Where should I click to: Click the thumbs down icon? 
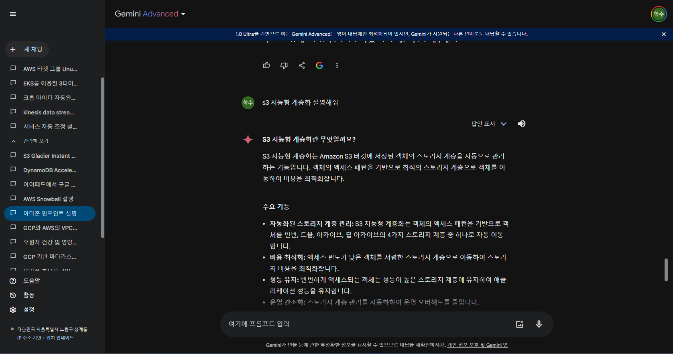pyautogui.click(x=284, y=65)
